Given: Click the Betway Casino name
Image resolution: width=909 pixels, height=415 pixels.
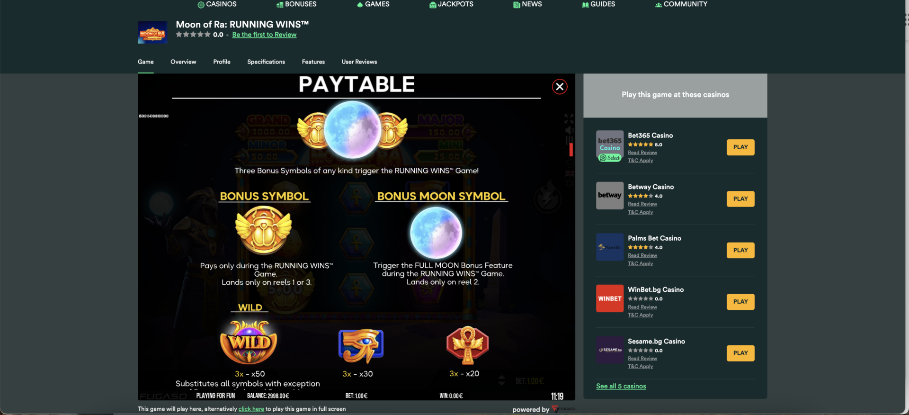Looking at the screenshot, I should [651, 187].
